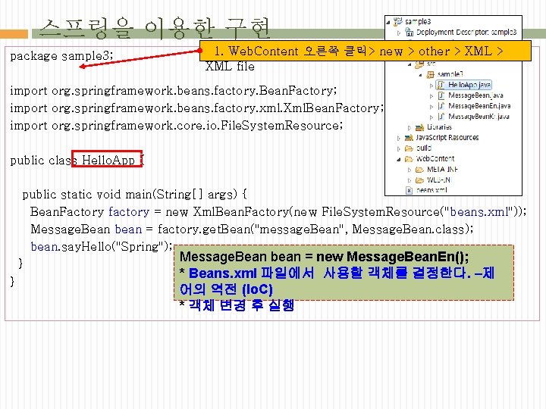Select MessageBean.java in the tree
This screenshot has height=409, width=546.
coord(475,95)
